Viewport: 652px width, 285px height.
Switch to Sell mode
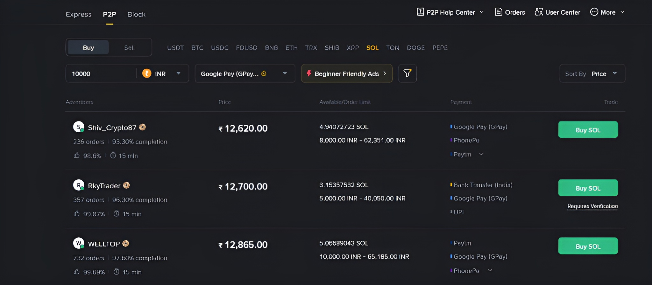coord(129,47)
